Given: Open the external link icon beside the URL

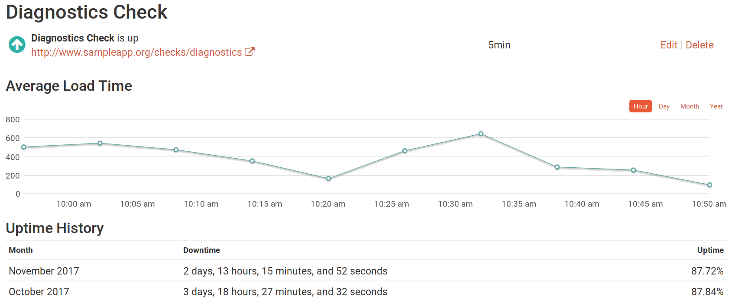Looking at the screenshot, I should click(250, 51).
